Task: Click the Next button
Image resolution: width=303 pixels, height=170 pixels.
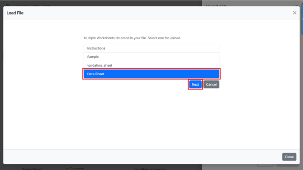Action: coord(195,84)
